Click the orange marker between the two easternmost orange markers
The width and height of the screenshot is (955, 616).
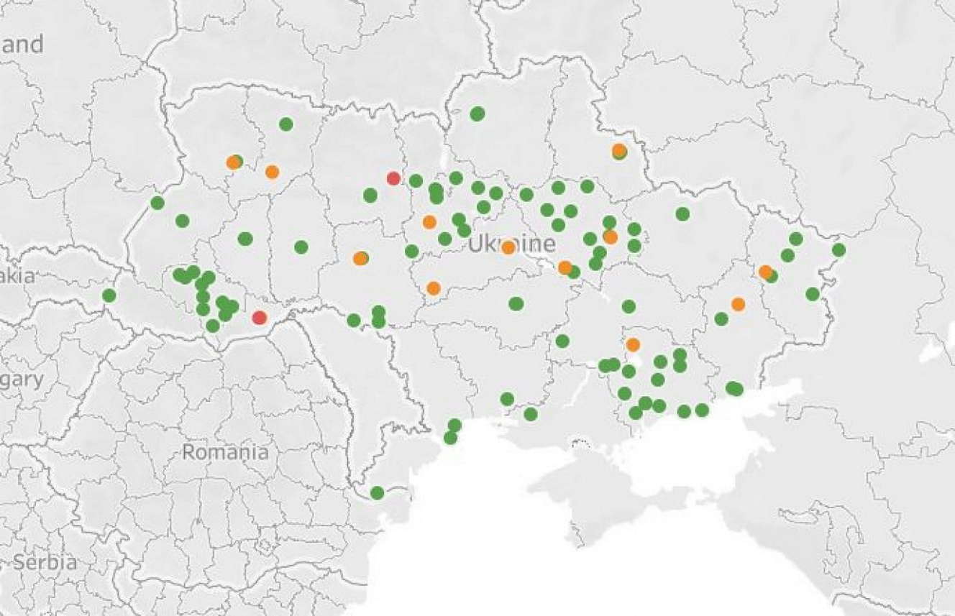point(738,304)
